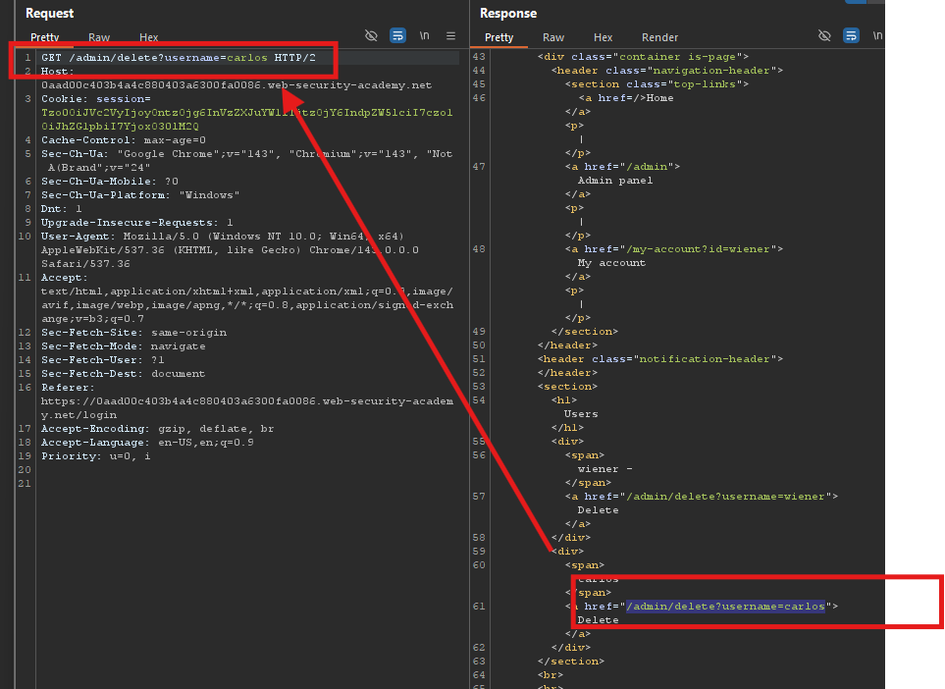Click the 'Cookie: session=' header line
945x689 pixels.
(96, 99)
